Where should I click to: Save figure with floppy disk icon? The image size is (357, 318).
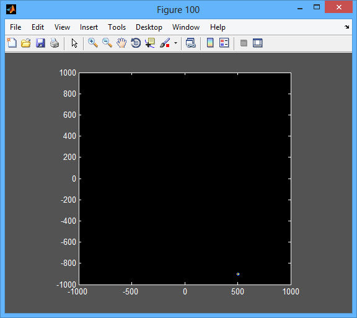pos(40,43)
